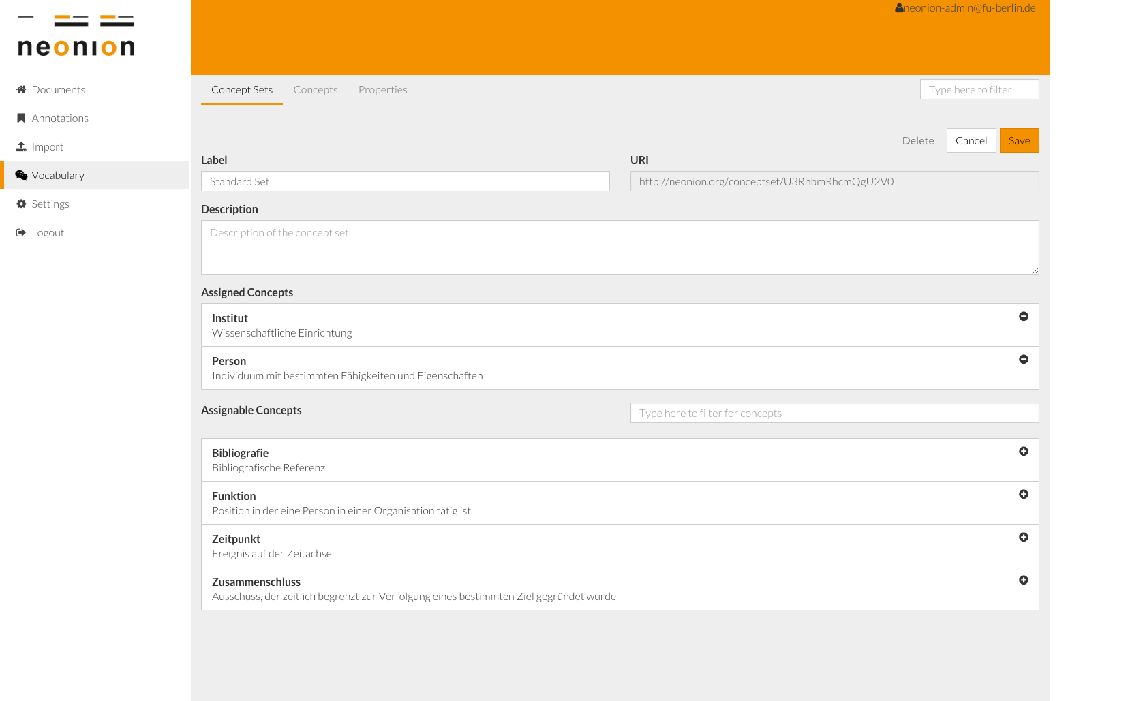Click 'Individuum mit bestimmten Fähigkeiten' description
This screenshot has width=1145, height=701.
348,376
